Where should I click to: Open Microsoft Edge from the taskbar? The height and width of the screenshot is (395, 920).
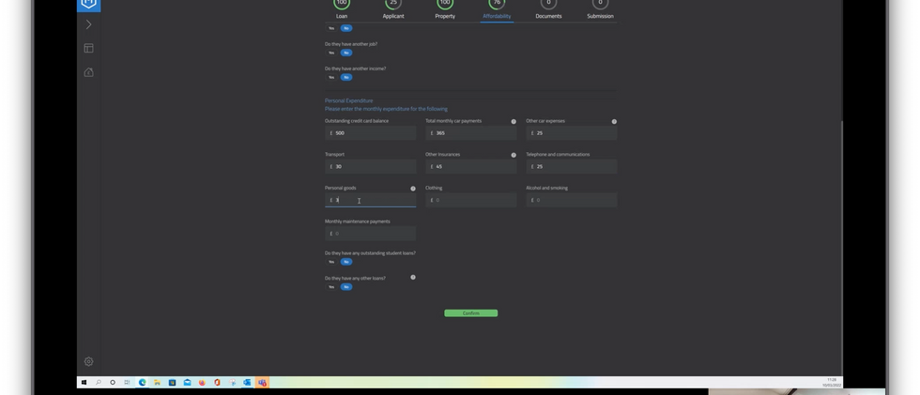click(142, 383)
